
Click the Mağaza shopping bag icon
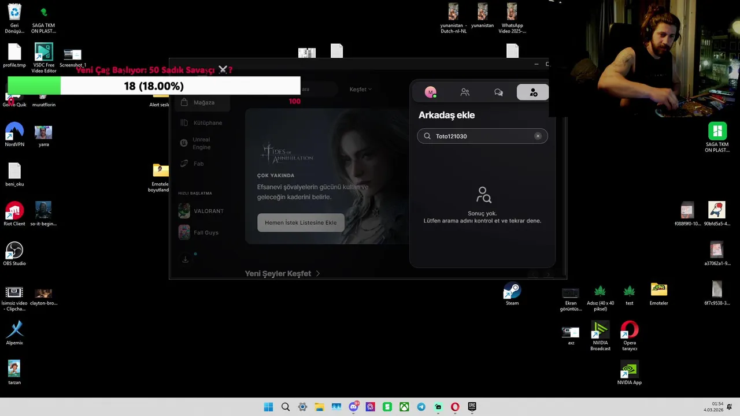point(184,102)
